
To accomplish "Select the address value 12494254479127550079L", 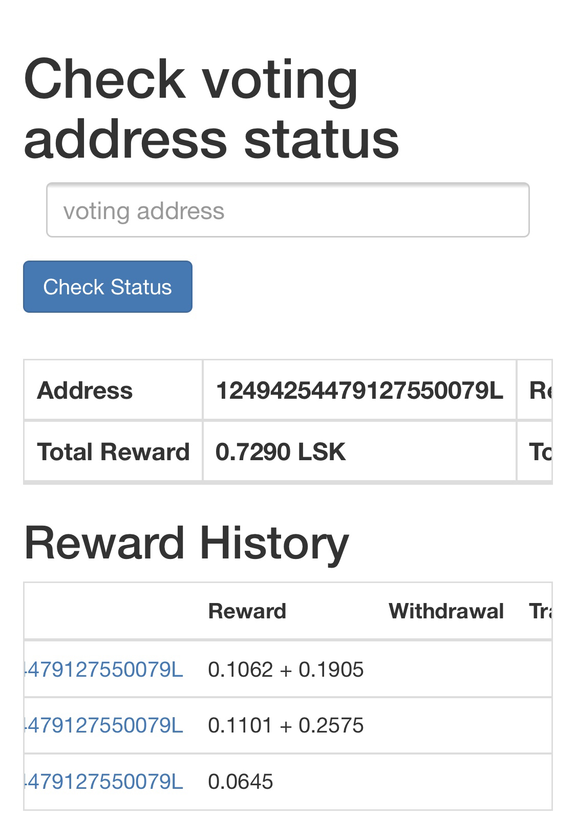I will pyautogui.click(x=359, y=391).
